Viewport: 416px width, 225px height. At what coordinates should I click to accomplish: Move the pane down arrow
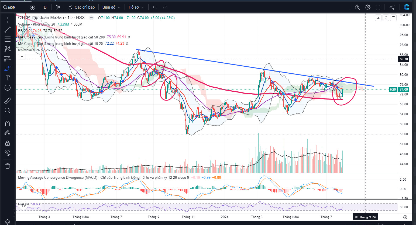coord(378,18)
